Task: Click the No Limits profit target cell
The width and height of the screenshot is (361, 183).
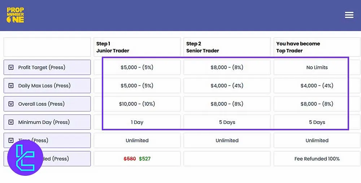Action: point(317,67)
